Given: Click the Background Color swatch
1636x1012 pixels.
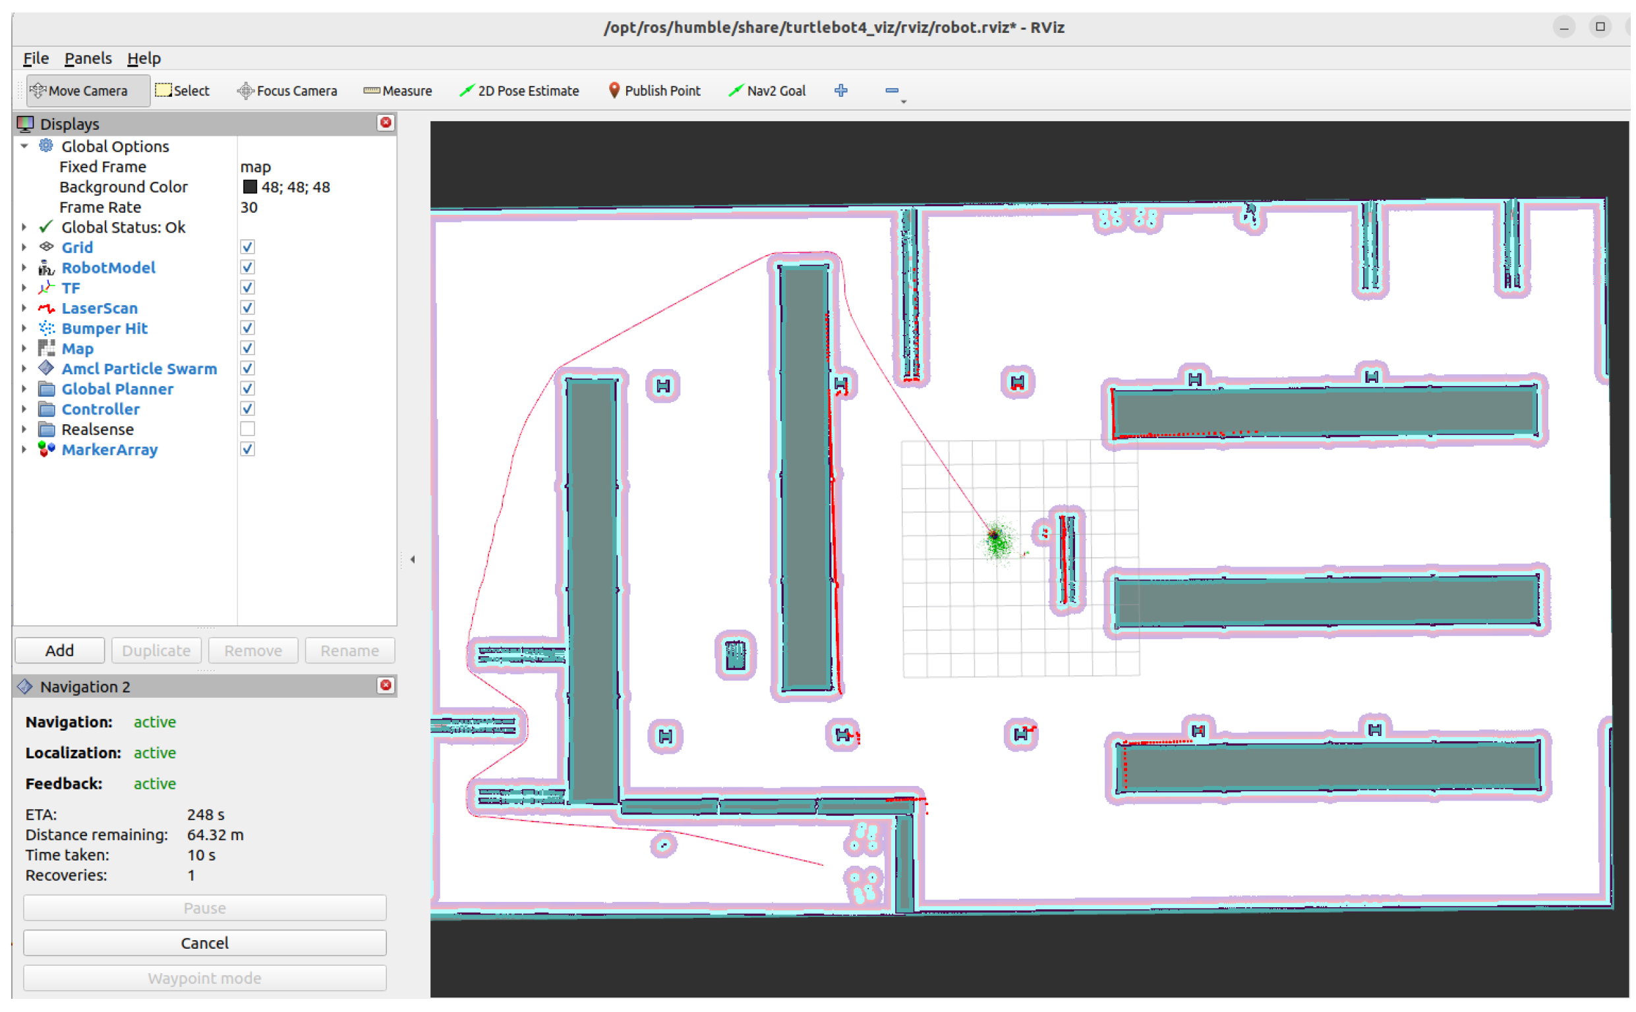Looking at the screenshot, I should click(250, 186).
